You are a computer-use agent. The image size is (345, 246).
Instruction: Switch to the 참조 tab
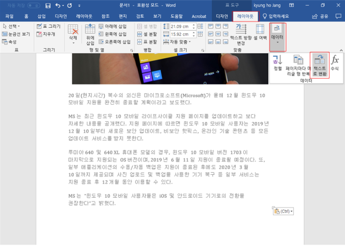tap(105, 16)
